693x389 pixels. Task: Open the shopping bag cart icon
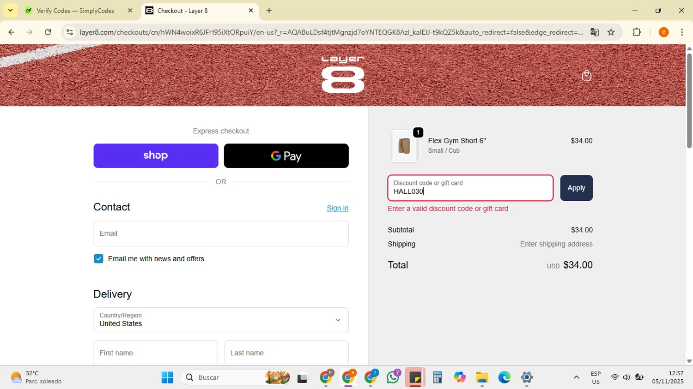click(586, 75)
